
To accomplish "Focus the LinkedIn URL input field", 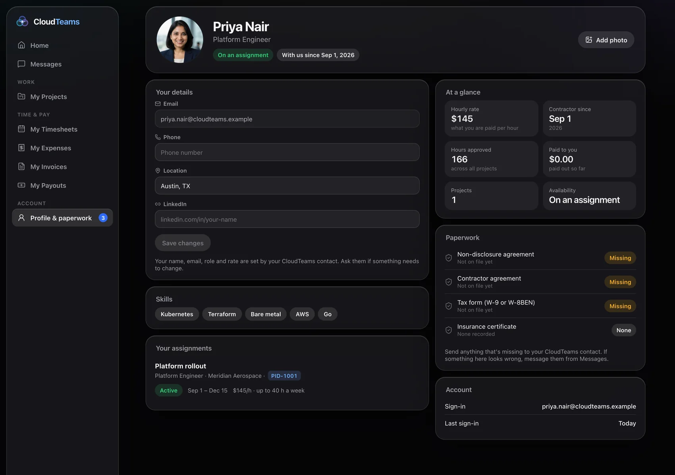I will pos(287,219).
